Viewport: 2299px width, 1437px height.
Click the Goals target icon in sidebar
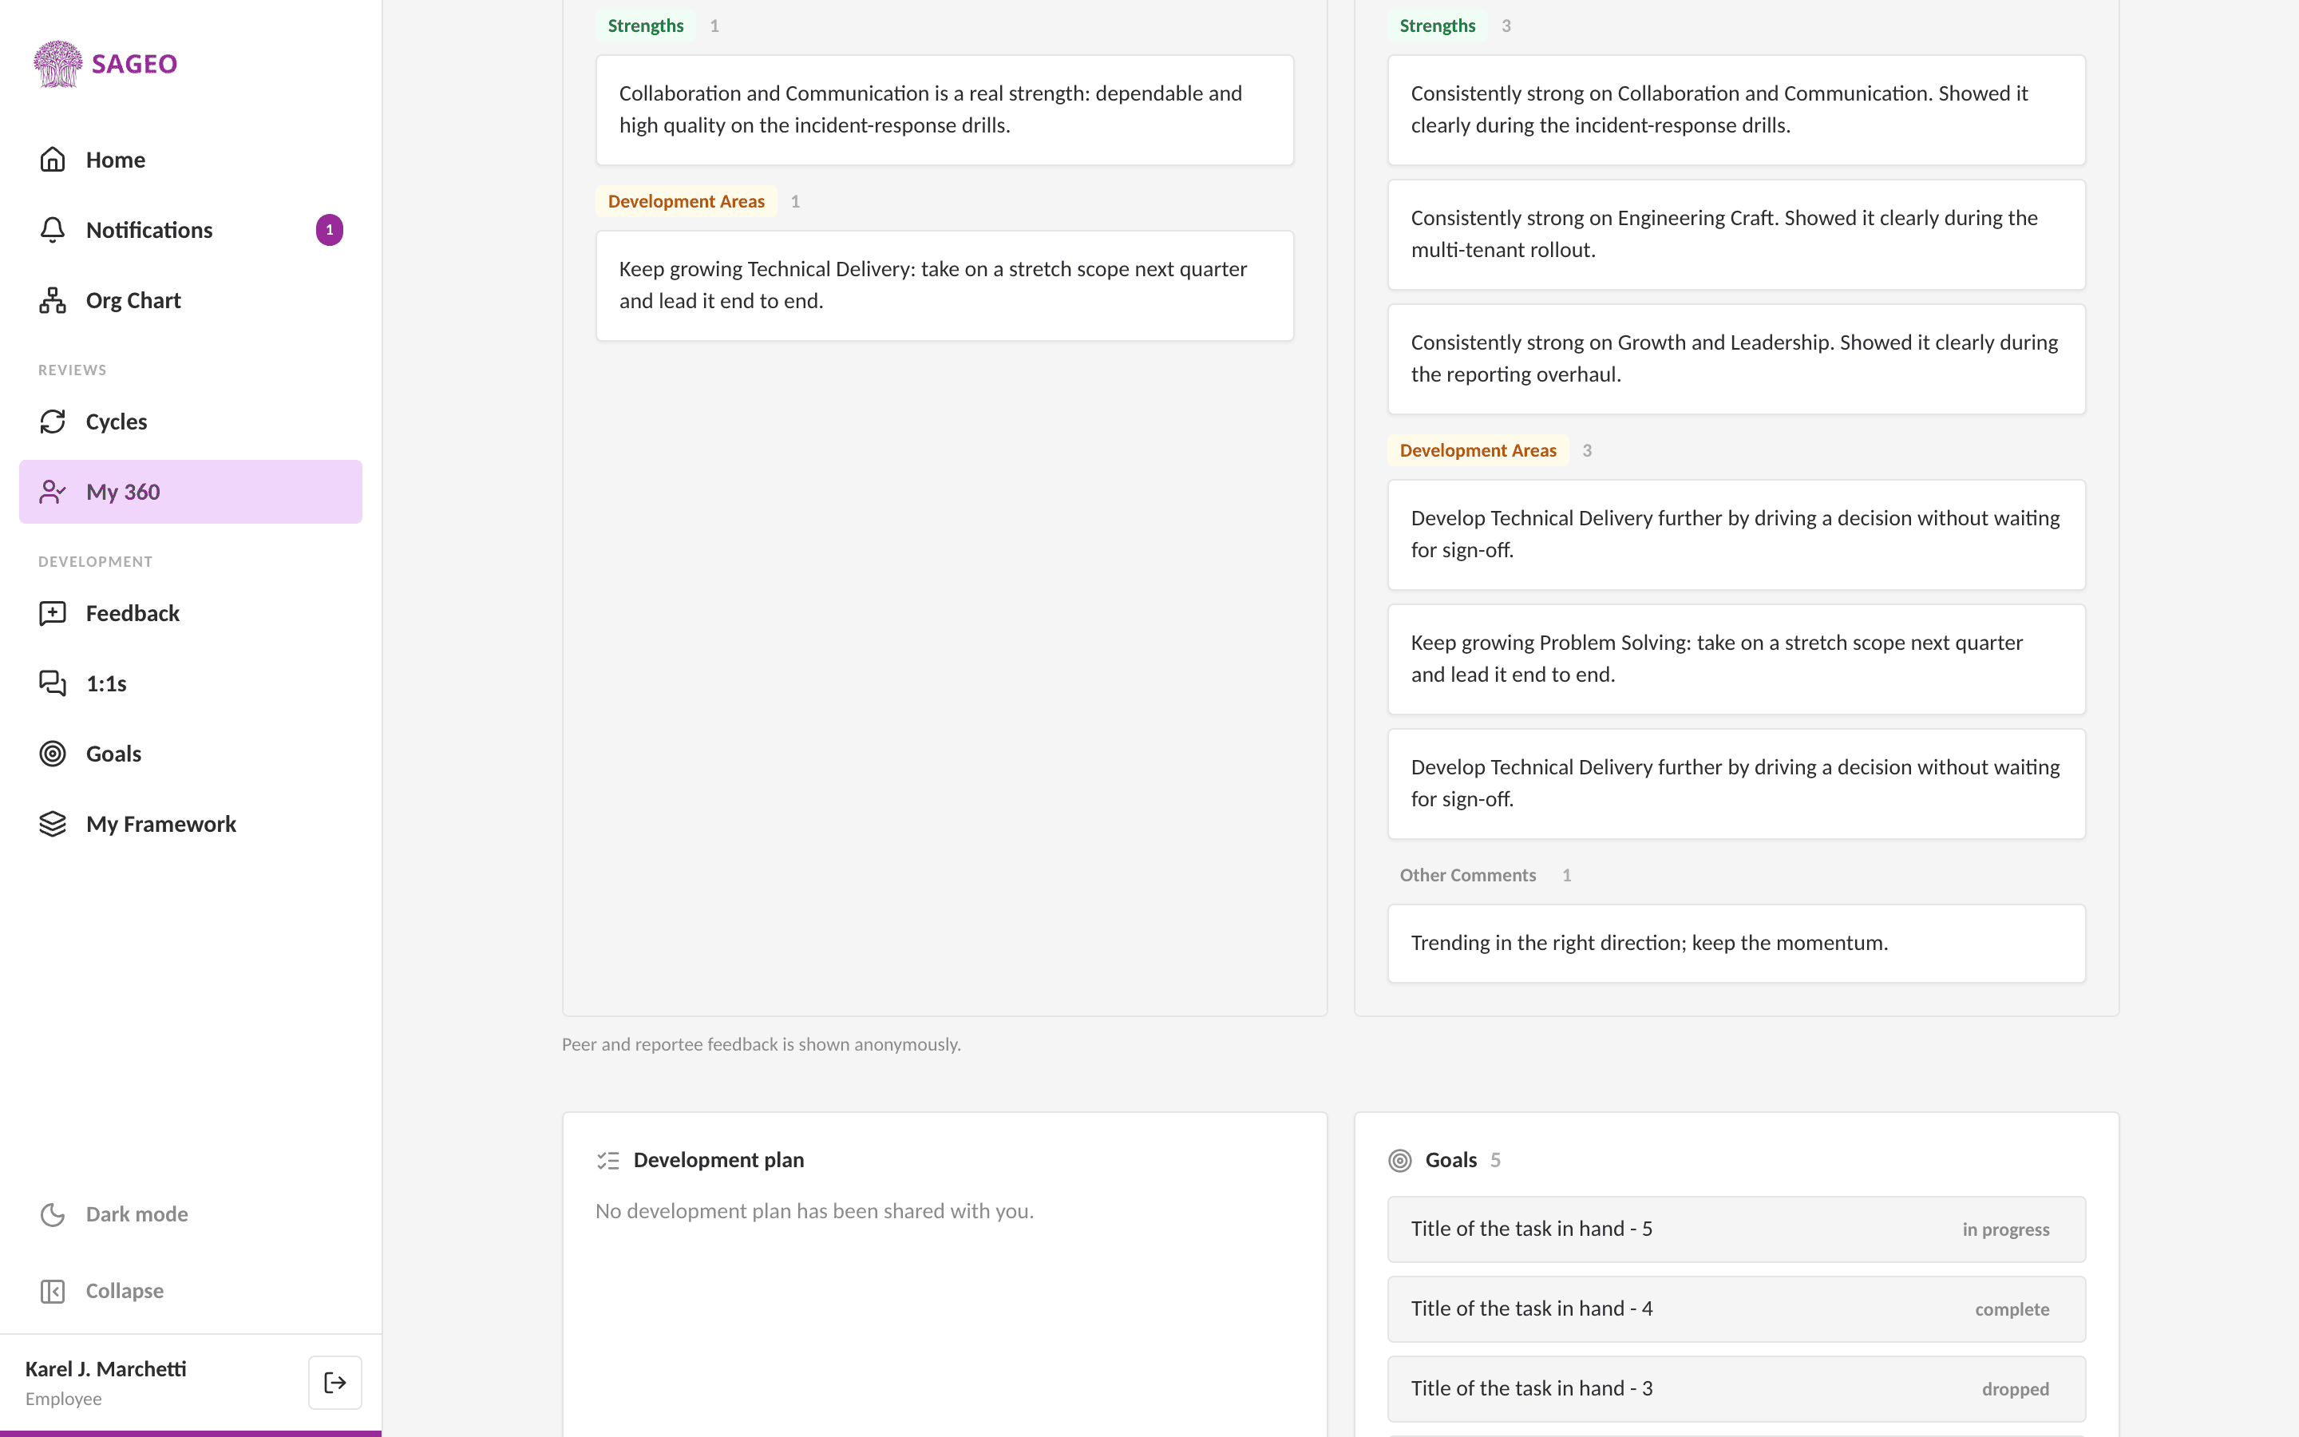tap(52, 754)
